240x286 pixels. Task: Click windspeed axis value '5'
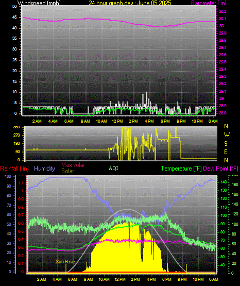coord(15,103)
